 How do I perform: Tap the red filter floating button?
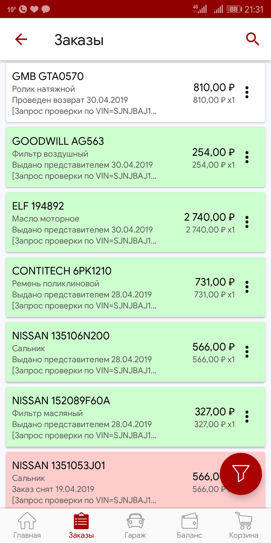241,474
